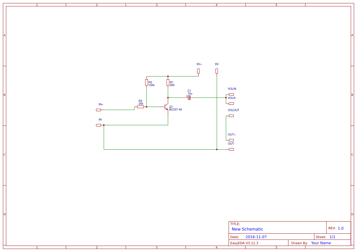Click the Your Name drawn-by text
This screenshot has width=357, height=252.
pyautogui.click(x=321, y=243)
